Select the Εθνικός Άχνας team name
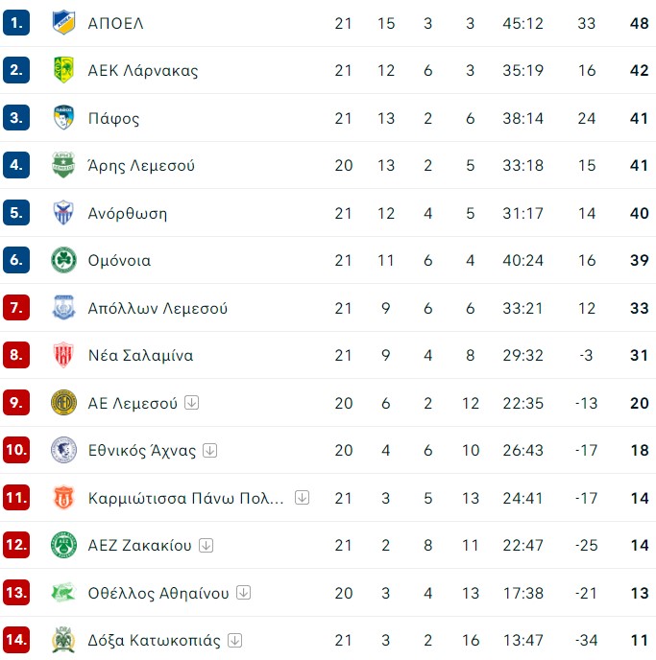Image resolution: width=656 pixels, height=660 pixels. tap(142, 450)
